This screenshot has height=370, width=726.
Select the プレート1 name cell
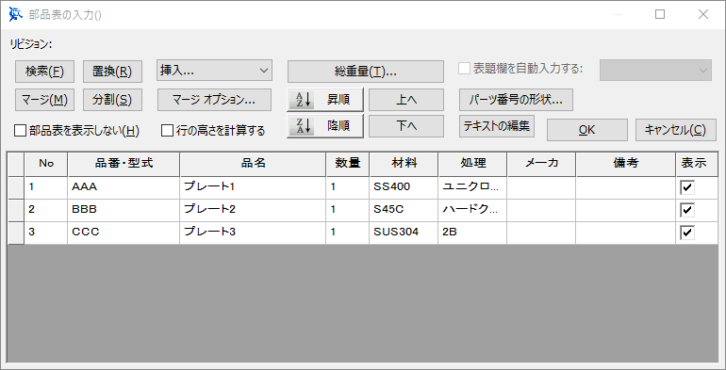(x=253, y=187)
